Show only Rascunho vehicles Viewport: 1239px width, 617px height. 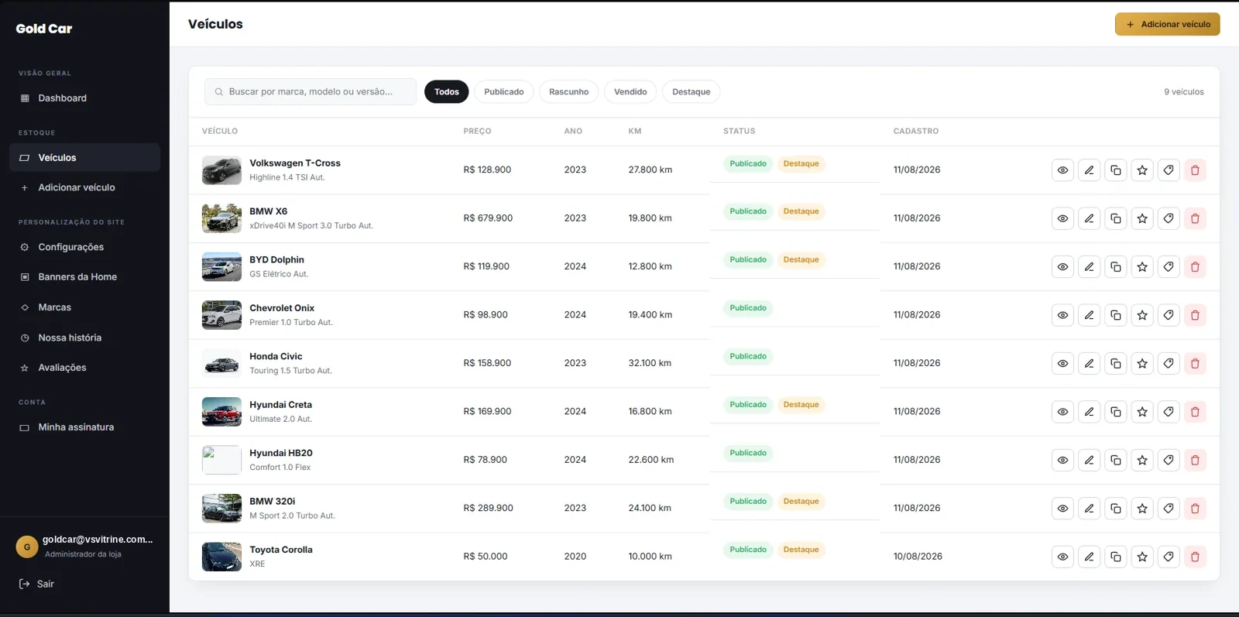coord(569,92)
